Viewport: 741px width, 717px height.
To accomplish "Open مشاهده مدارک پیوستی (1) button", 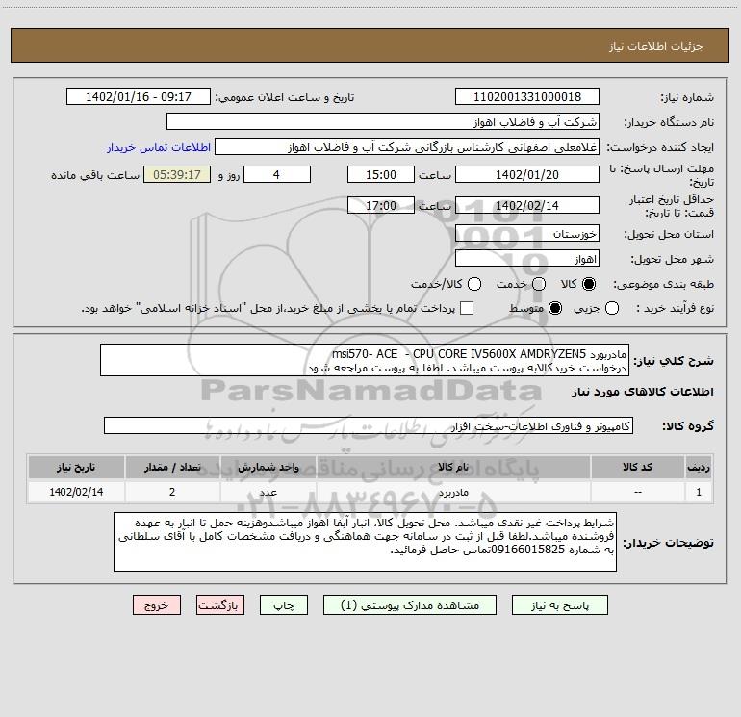I will [410, 605].
